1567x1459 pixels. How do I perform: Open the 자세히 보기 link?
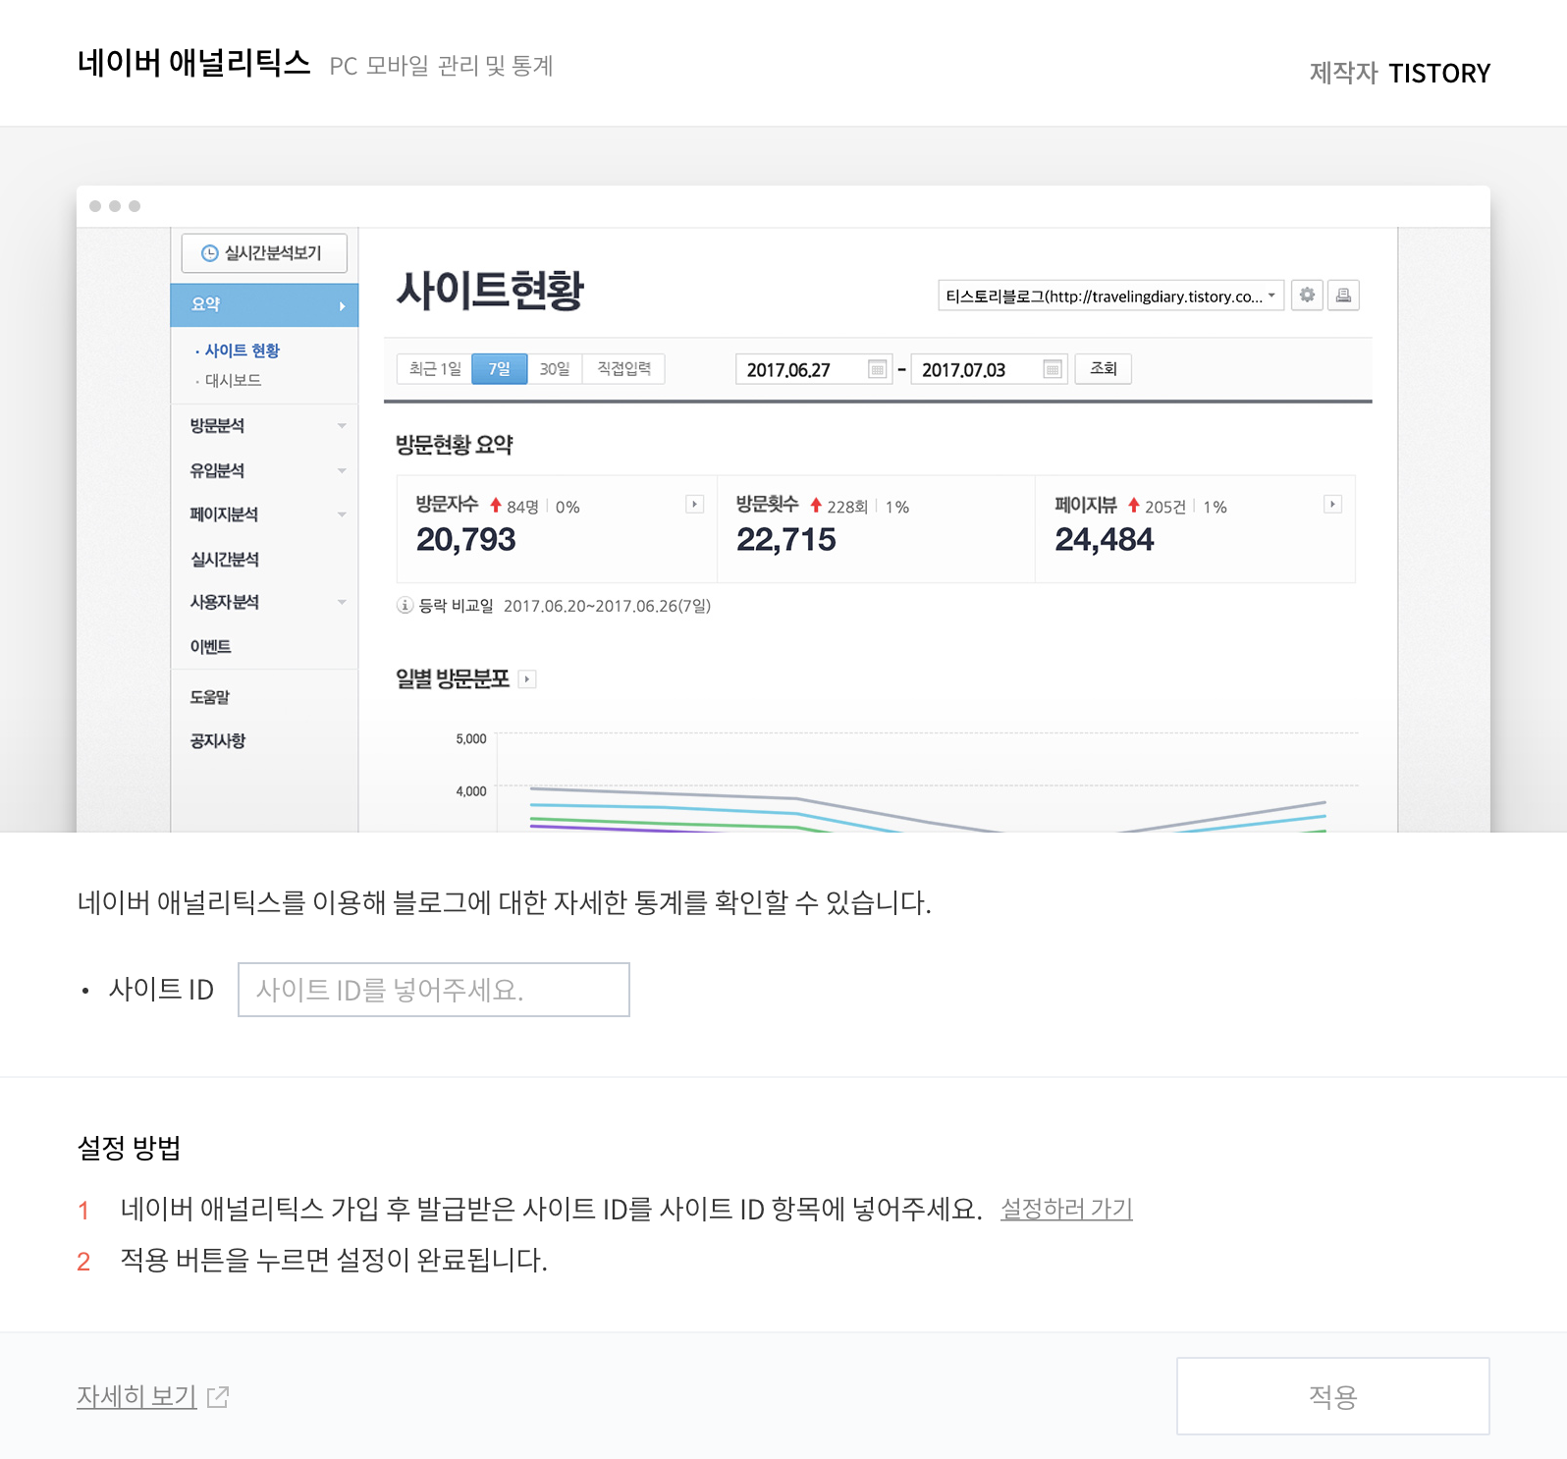(x=136, y=1396)
